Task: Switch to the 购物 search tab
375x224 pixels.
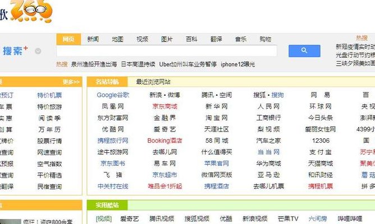Action: click(266, 39)
